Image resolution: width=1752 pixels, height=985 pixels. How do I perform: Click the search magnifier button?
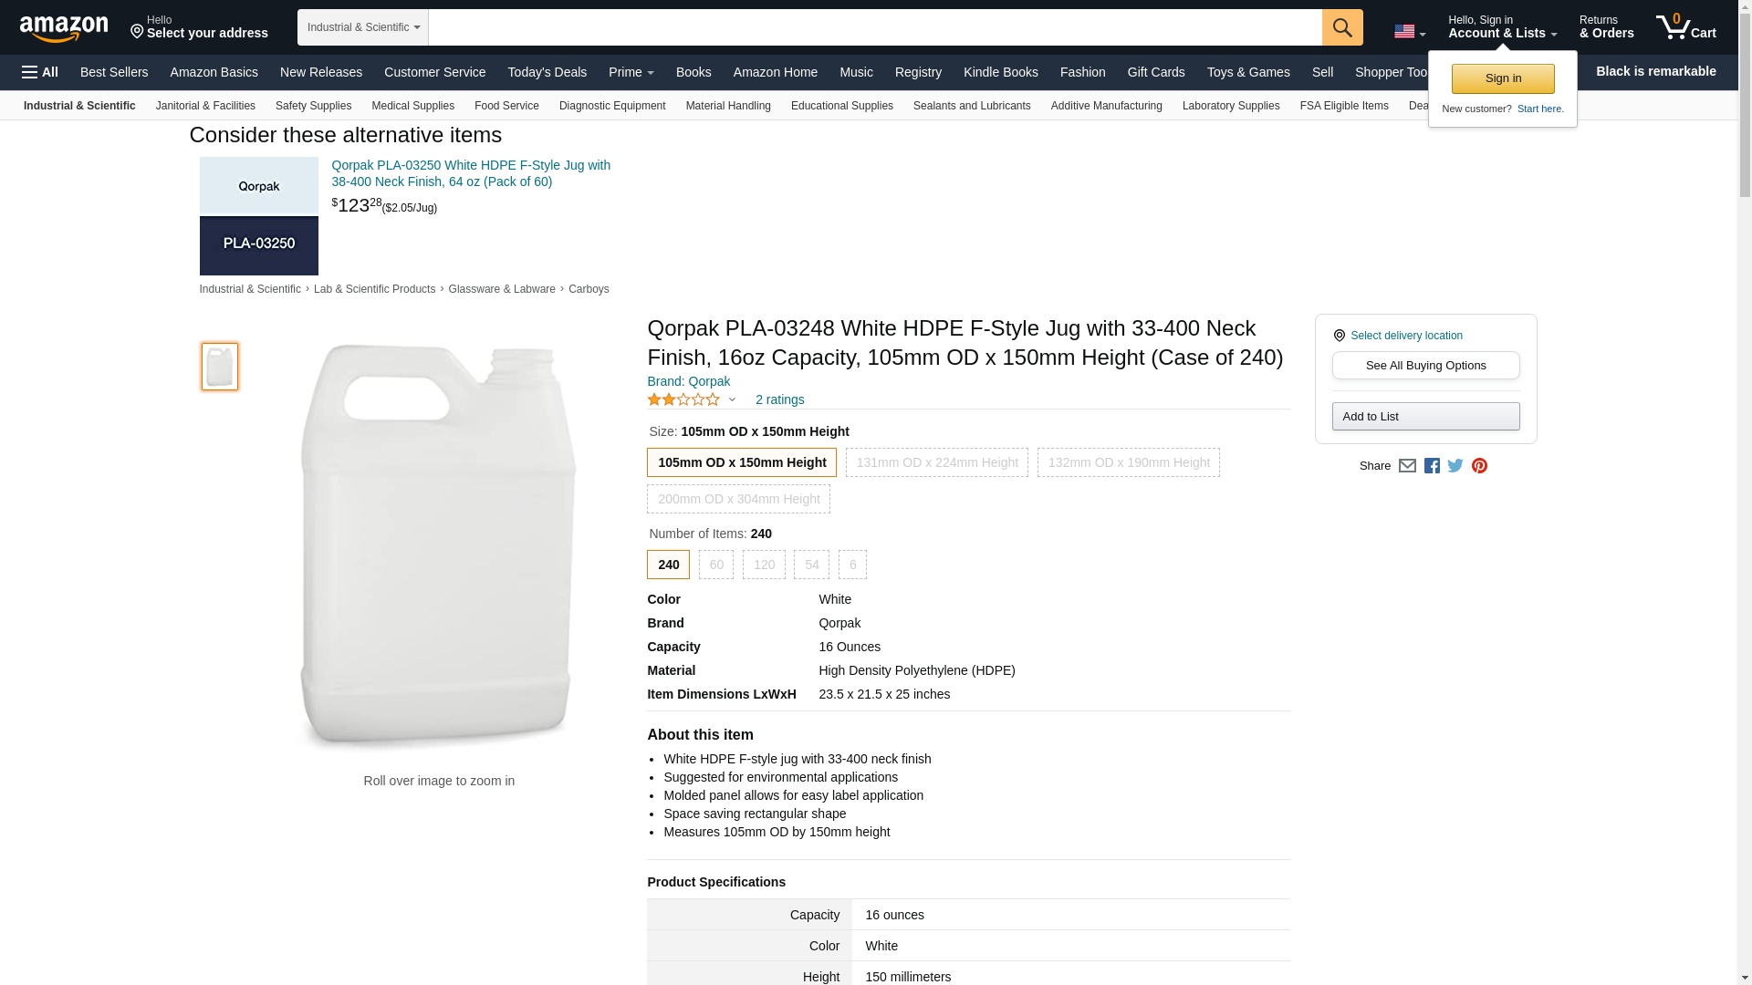tap(1341, 27)
